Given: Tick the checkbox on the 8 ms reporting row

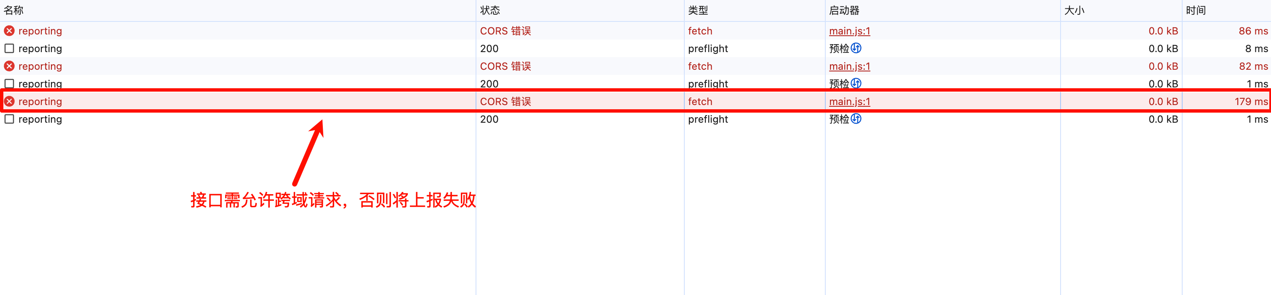Looking at the screenshot, I should (9, 48).
